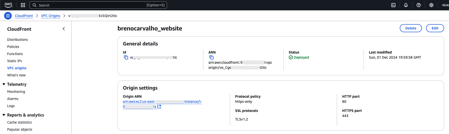Open the notifications bell

406,5
